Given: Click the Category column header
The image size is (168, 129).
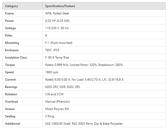Looking at the screenshot, I should coord(11,6).
